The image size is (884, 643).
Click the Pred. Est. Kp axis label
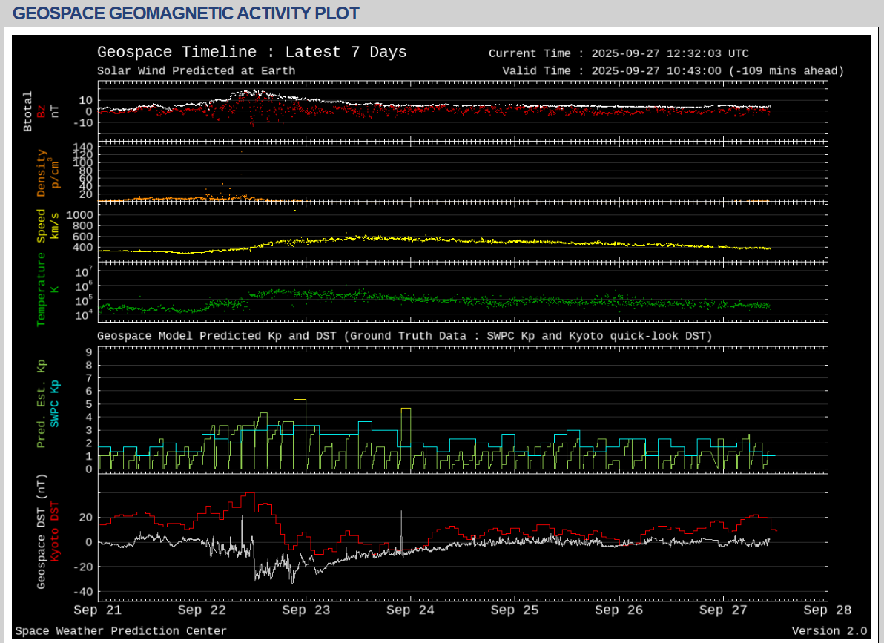coord(42,405)
